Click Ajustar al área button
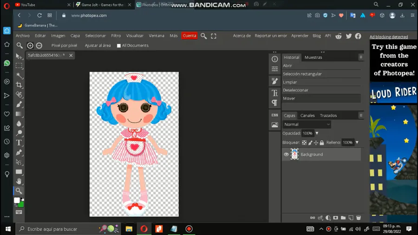Image resolution: width=418 pixels, height=235 pixels. tap(98, 46)
